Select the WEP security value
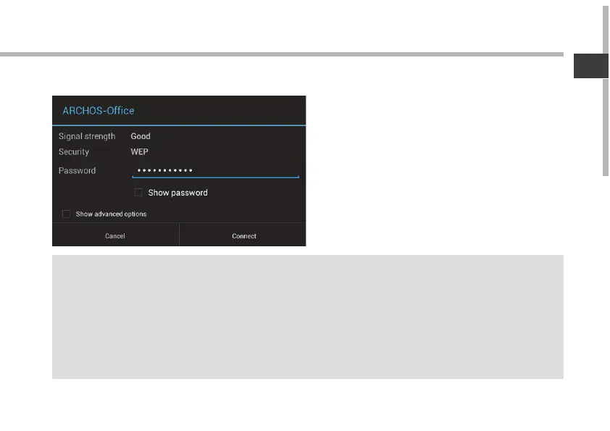 139,151
